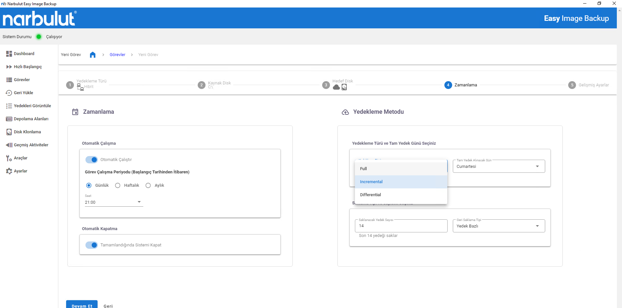Open Geri Yükle restore icon
Image resolution: width=622 pixels, height=308 pixels.
9,93
